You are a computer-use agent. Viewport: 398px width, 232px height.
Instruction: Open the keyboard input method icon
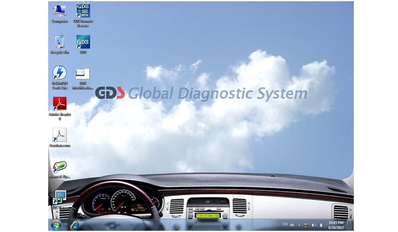click(292, 225)
